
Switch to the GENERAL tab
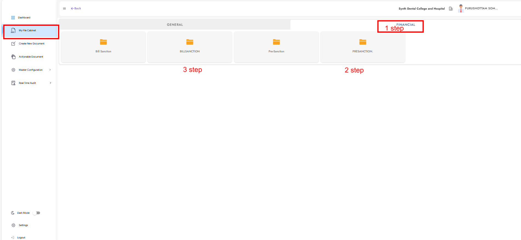click(175, 25)
